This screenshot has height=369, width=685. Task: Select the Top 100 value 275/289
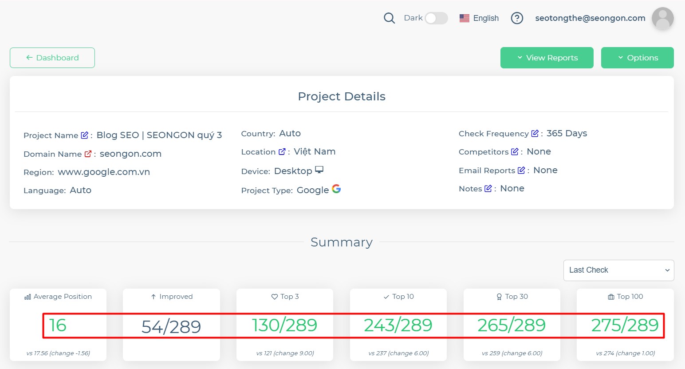coord(625,325)
